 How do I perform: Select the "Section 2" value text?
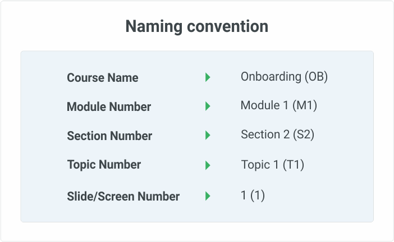click(x=265, y=134)
